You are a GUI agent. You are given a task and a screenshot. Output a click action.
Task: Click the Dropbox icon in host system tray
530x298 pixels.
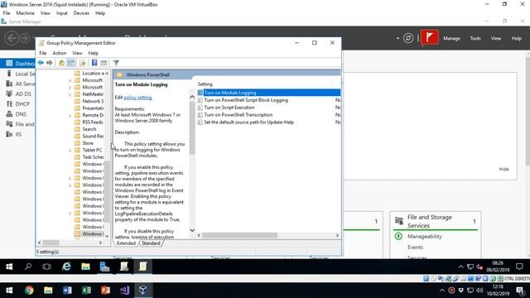click(x=460, y=291)
